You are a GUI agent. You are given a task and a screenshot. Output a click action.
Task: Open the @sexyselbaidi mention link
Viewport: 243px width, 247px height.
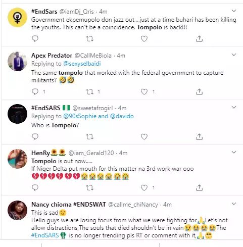[x=82, y=64]
